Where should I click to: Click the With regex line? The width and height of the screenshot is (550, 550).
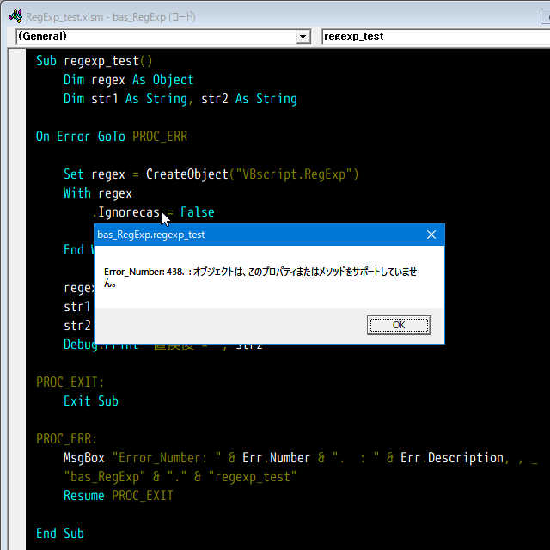97,193
